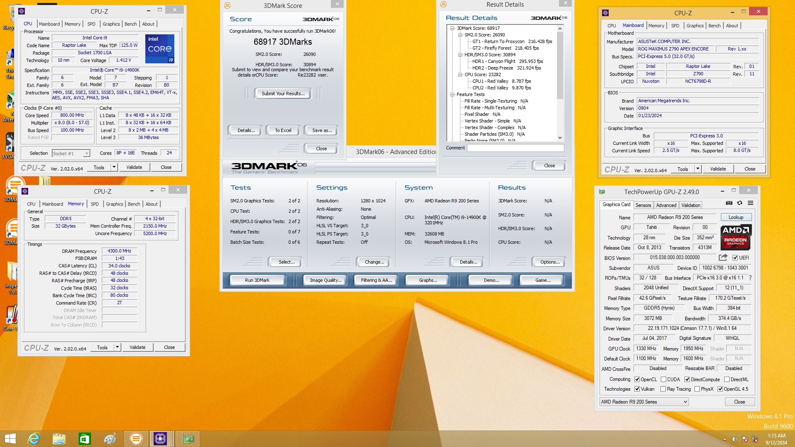Collapse the CPU Score 23282 tree node
Screen dimensions: 795x447
pos(460,74)
